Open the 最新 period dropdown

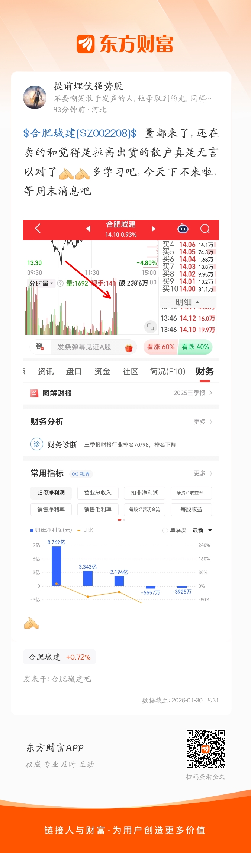tap(202, 530)
